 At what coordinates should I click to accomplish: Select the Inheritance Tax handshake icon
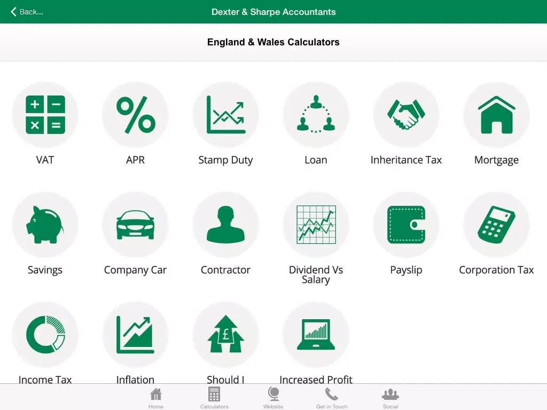click(406, 115)
